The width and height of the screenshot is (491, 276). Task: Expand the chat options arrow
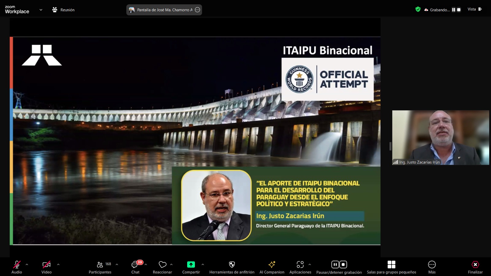146,264
